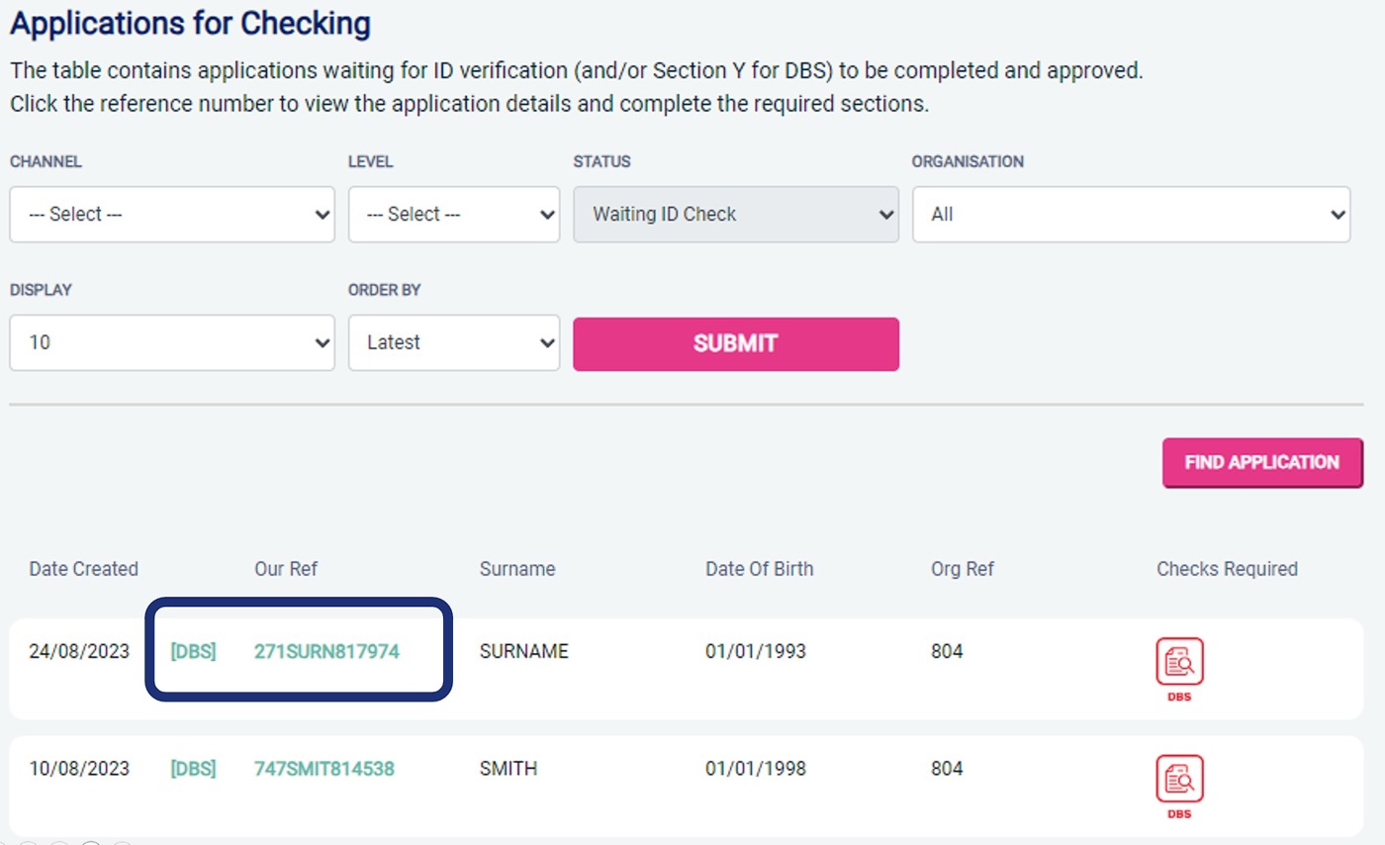Open the Display count dropdown

(172, 342)
